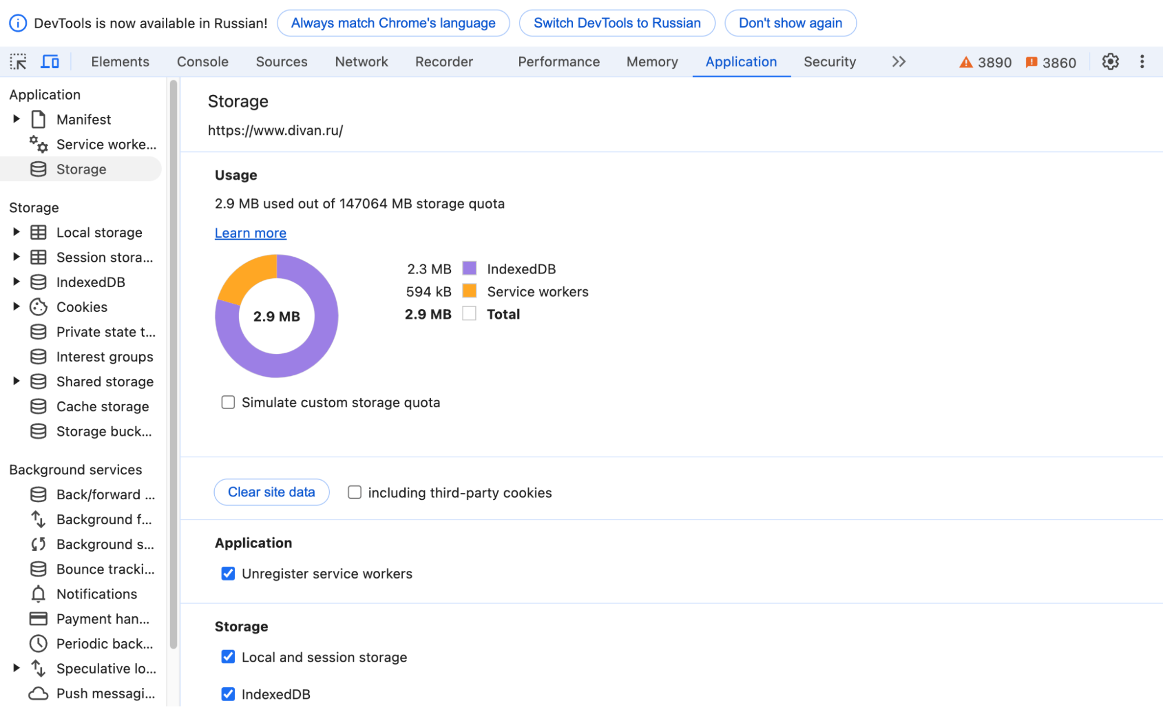
Task: Switch to the Elements tab
Action: coord(120,62)
